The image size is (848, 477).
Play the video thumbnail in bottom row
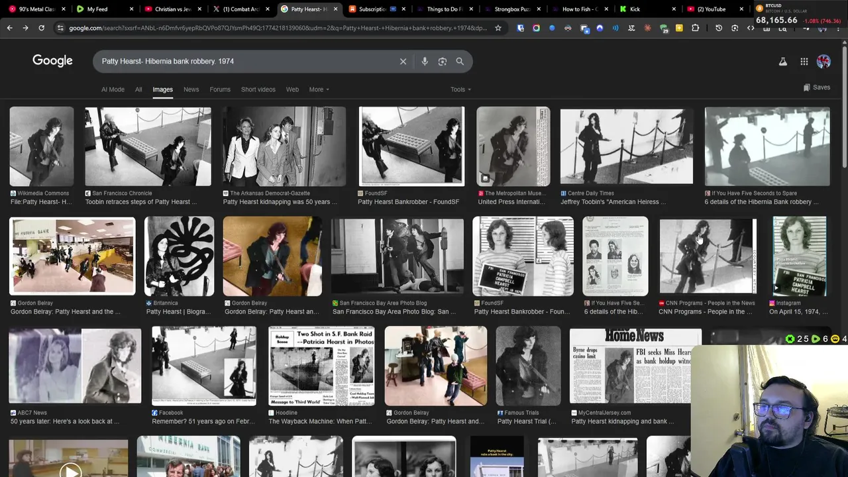69,471
